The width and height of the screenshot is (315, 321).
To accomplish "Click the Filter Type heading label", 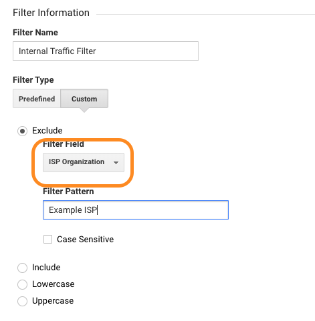I will 33,80.
